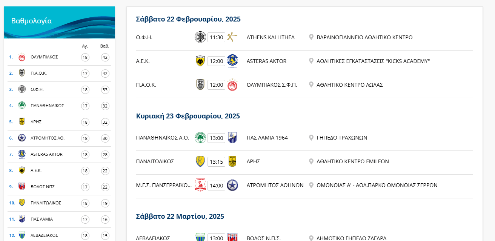Click location pin for ΓΗΠΕΔΟ ΤΡΑΧΩΝΩΝ
The width and height of the screenshot is (495, 241).
311,138
